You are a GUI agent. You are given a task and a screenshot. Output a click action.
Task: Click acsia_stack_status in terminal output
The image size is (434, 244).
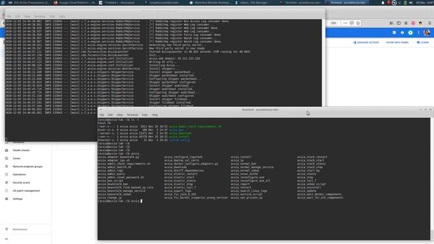point(311,164)
